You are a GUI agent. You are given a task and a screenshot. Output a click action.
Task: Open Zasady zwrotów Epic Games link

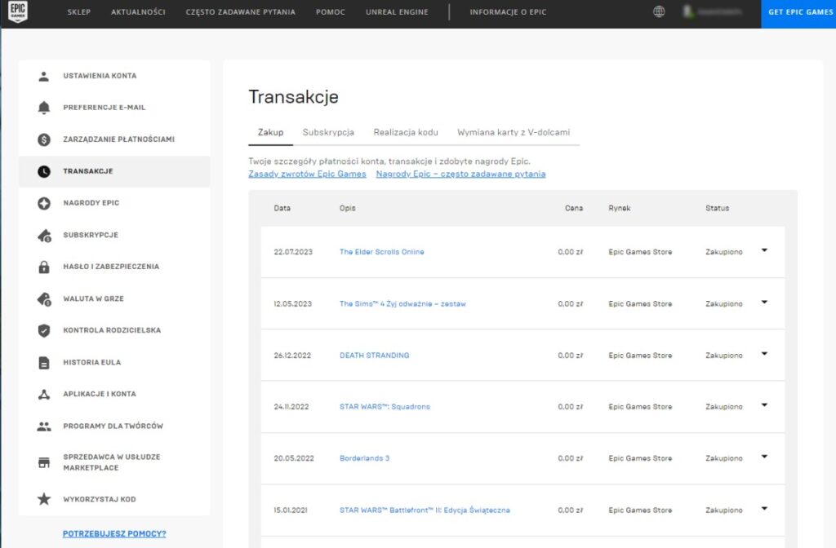point(307,174)
